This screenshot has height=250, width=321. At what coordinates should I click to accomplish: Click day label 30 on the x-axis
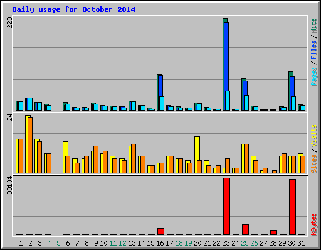tap(292, 243)
